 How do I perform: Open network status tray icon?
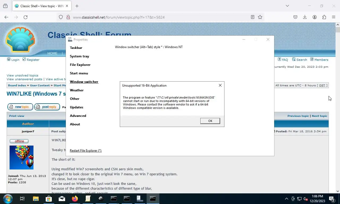(299, 199)
